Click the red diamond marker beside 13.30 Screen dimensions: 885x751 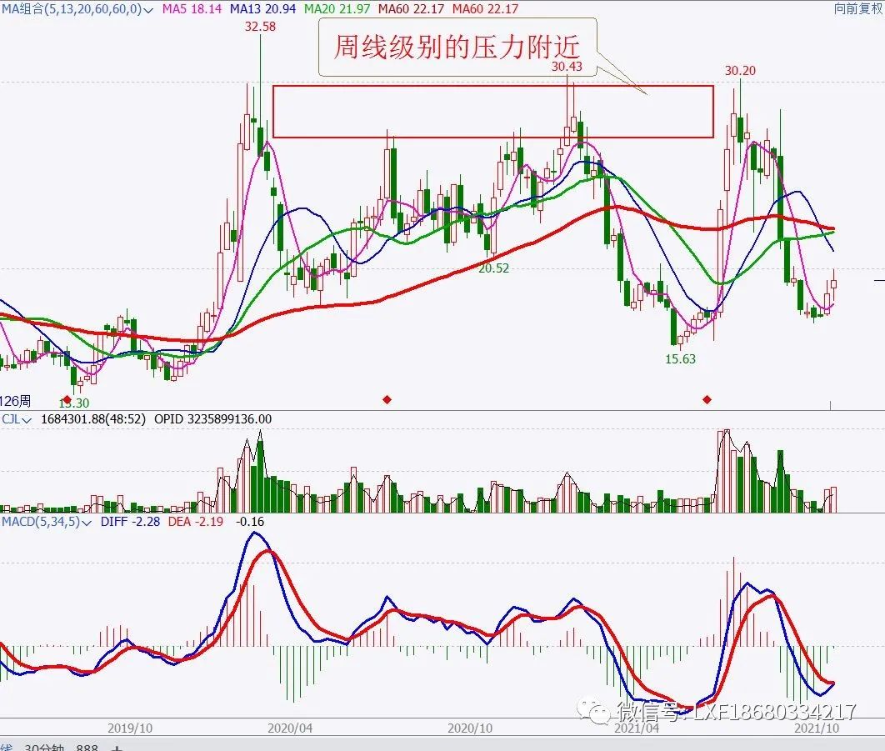pyautogui.click(x=67, y=400)
